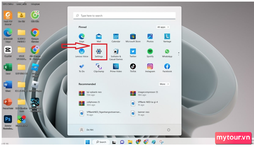Open Microsoft Store from pinned apps

pos(133,38)
